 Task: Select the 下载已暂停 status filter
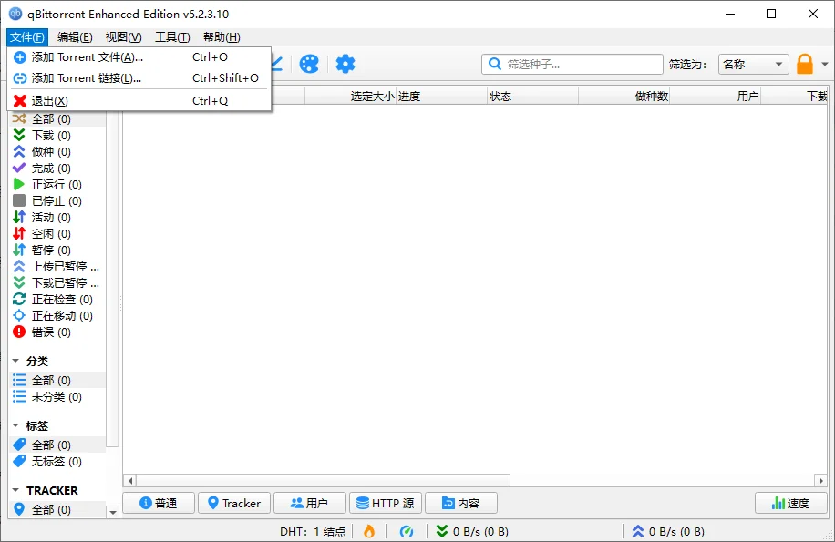point(57,282)
